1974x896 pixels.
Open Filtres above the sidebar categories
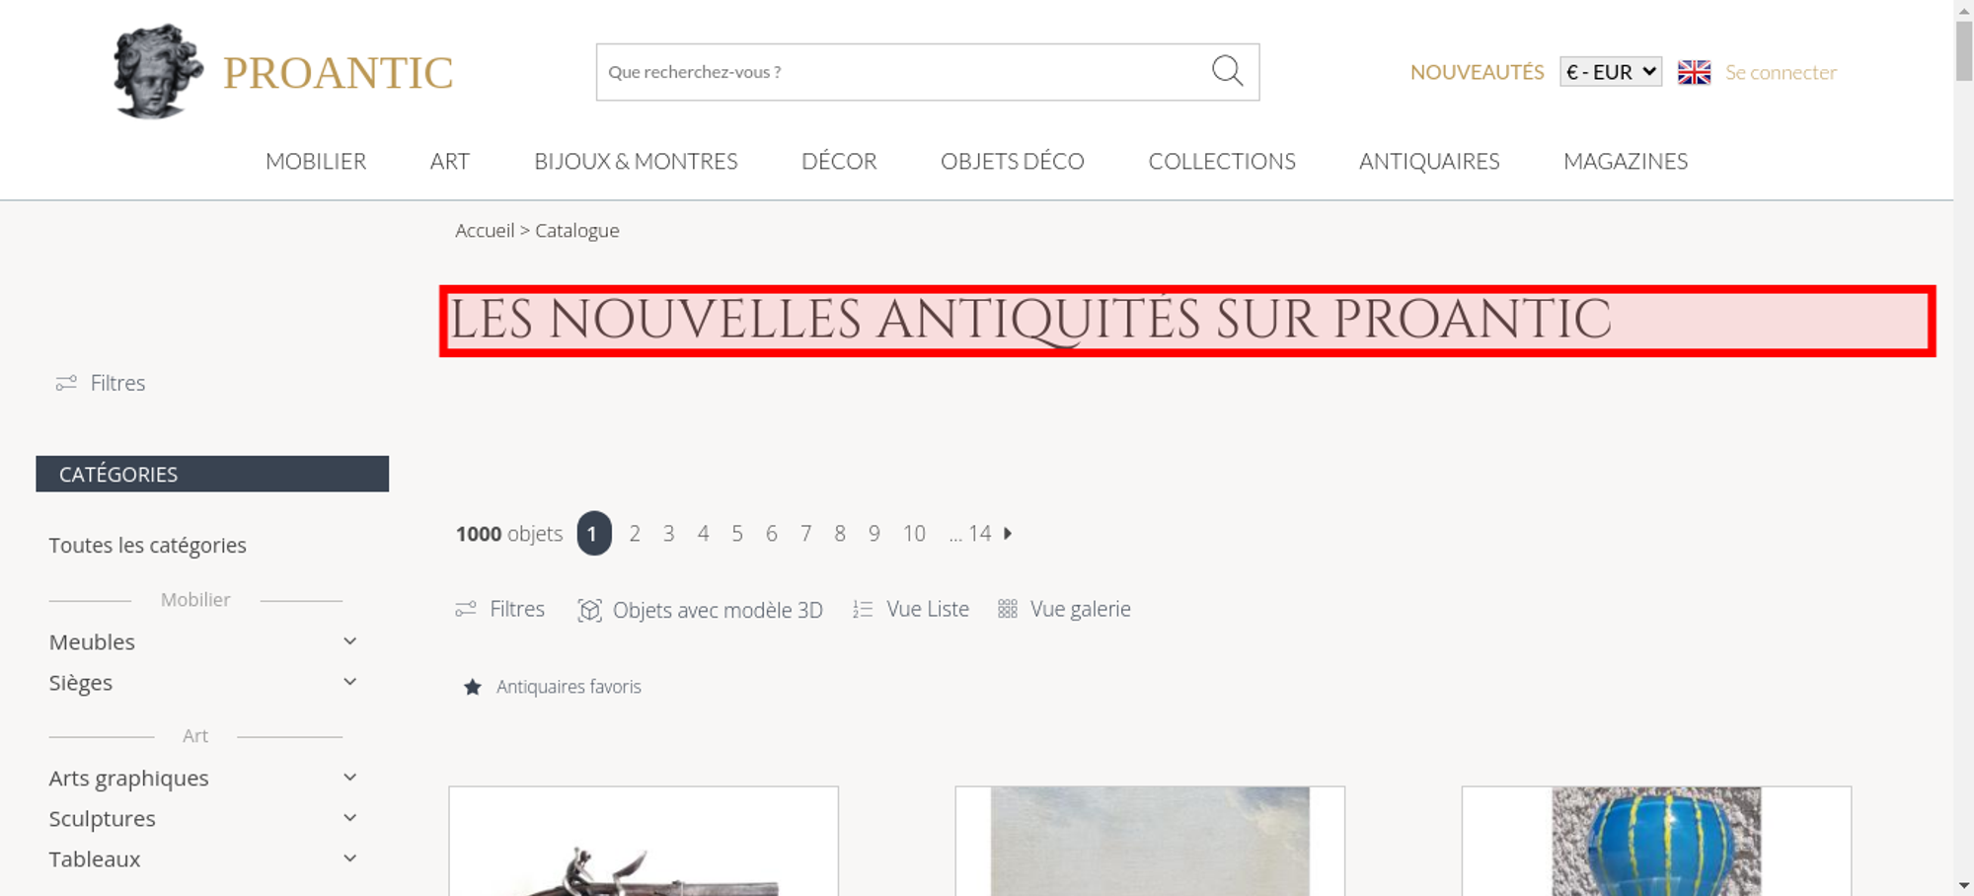click(x=101, y=383)
